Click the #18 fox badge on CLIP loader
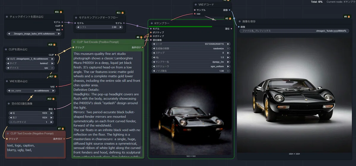The width and height of the screenshot is (356, 166). click(52, 44)
